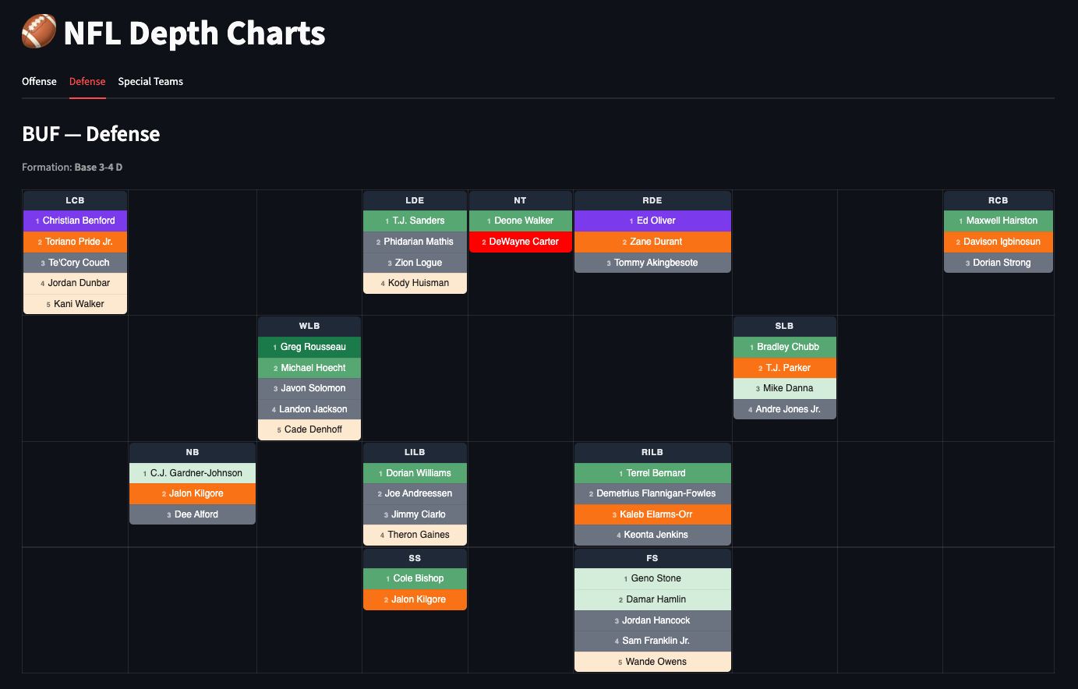Click the LCB position header
Screen dimensions: 1078x689
pyautogui.click(x=75, y=200)
